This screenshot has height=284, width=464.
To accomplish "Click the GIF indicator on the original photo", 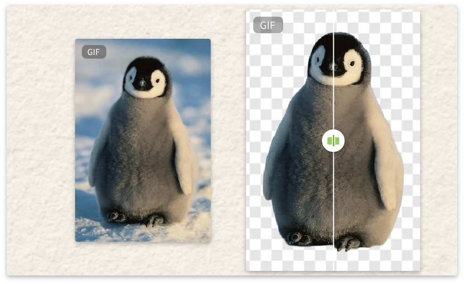I will pyautogui.click(x=94, y=52).
